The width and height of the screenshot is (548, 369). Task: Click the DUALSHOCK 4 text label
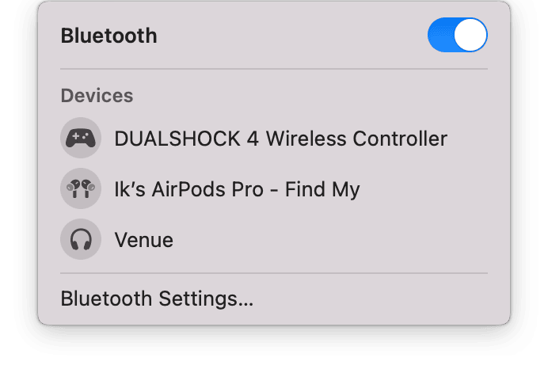click(x=187, y=139)
